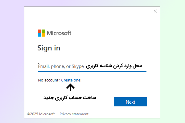Click the "No account?" text
Viewport: 185px width, 123px height.
click(49, 80)
